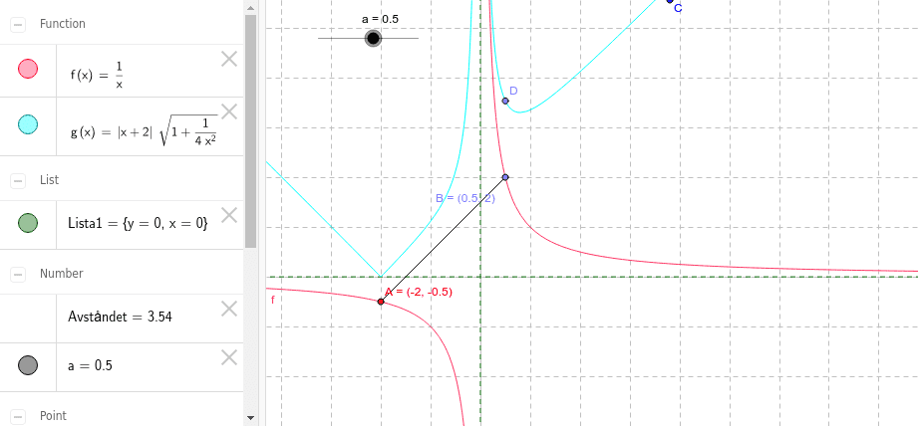The height and width of the screenshot is (428, 920).
Task: Select the f(x) = 1/x definition
Action: click(x=97, y=75)
